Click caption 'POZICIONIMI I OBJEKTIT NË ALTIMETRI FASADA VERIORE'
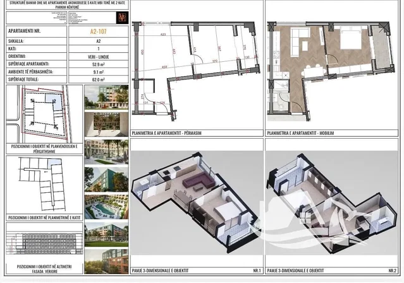This screenshot has height=283, width=404. coord(44,269)
